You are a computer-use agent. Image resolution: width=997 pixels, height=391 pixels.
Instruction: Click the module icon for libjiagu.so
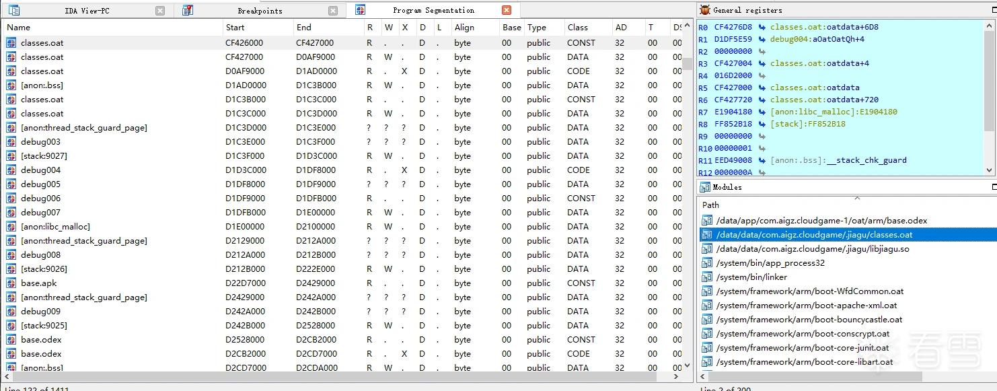pos(707,249)
